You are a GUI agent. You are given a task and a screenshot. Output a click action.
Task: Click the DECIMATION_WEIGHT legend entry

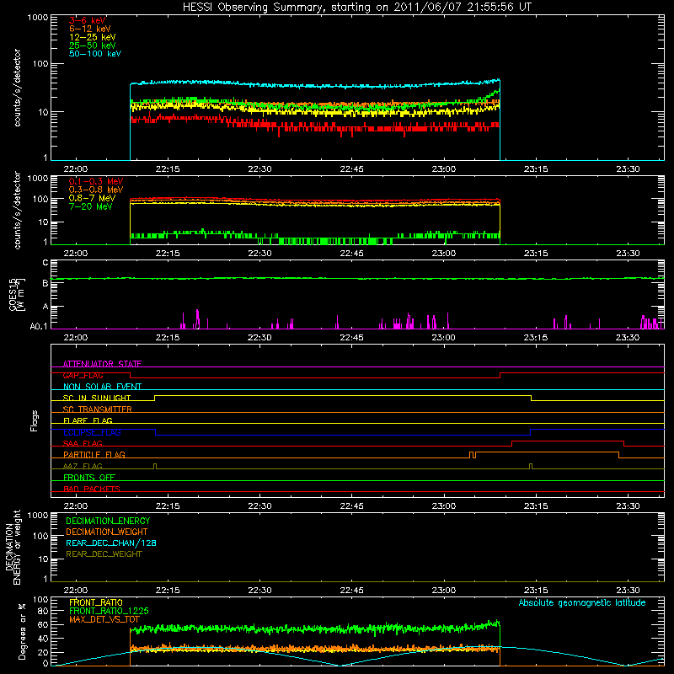click(107, 532)
